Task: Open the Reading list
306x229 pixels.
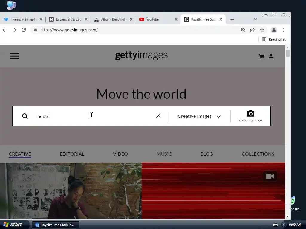Action: pyautogui.click(x=274, y=39)
